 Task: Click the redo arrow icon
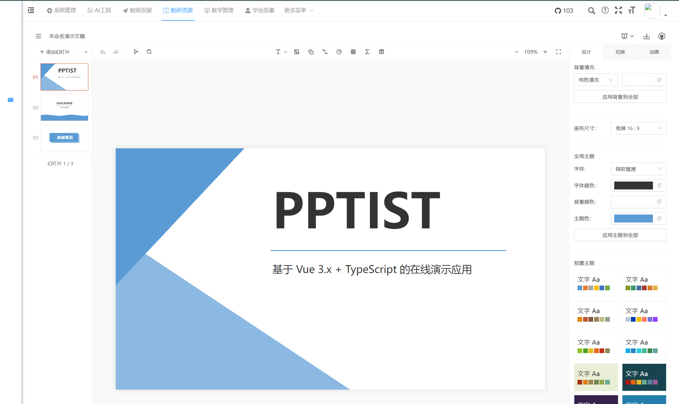tap(116, 52)
